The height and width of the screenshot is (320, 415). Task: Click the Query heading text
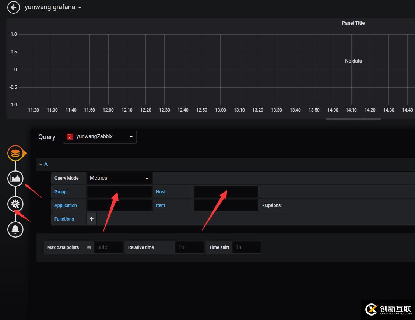[x=47, y=137]
